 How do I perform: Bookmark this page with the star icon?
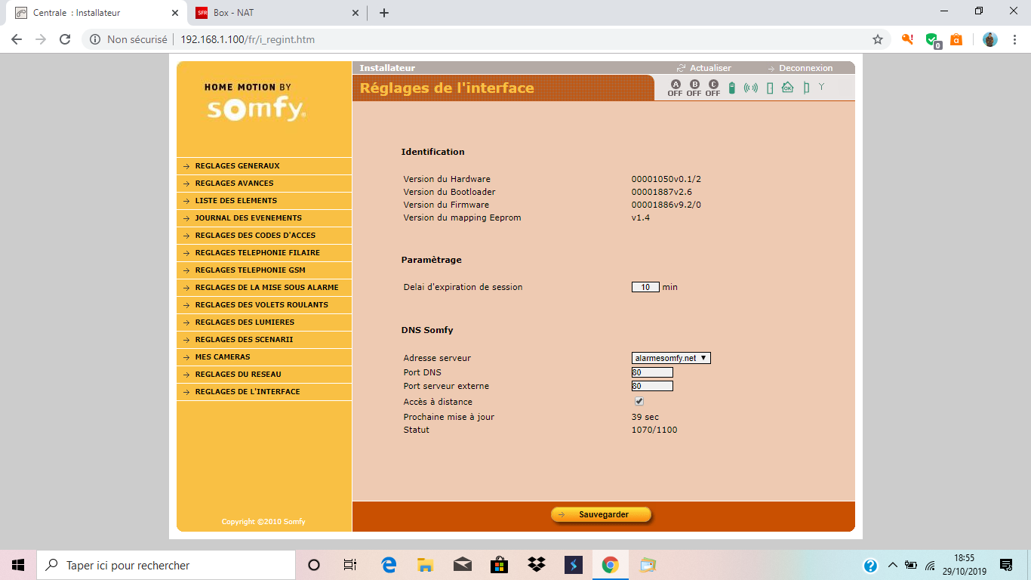click(877, 39)
